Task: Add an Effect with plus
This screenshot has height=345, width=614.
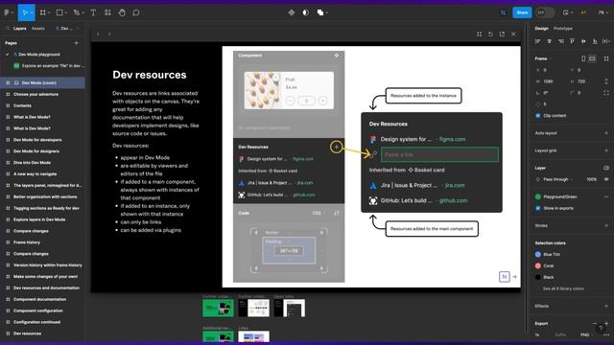Action: pyautogui.click(x=606, y=306)
